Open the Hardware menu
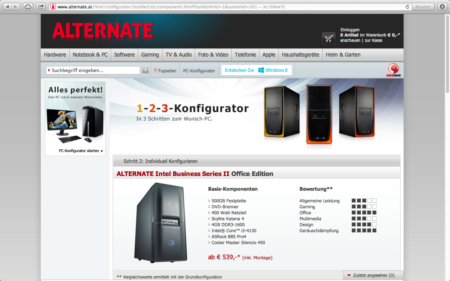The image size is (450, 281). click(x=55, y=55)
